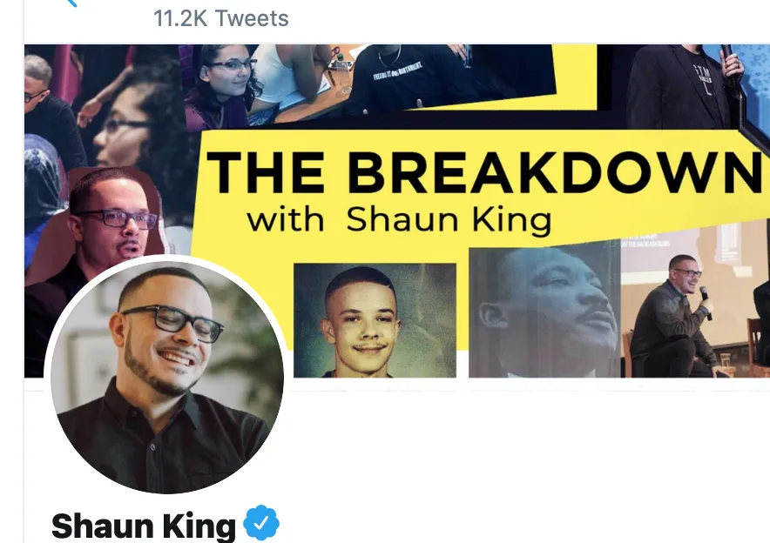Click the blue verified checkmark badge
Screen dimensions: 770x543
tap(261, 523)
